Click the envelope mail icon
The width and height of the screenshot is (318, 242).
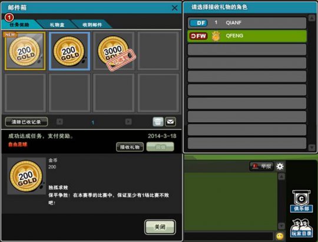coord(170,122)
